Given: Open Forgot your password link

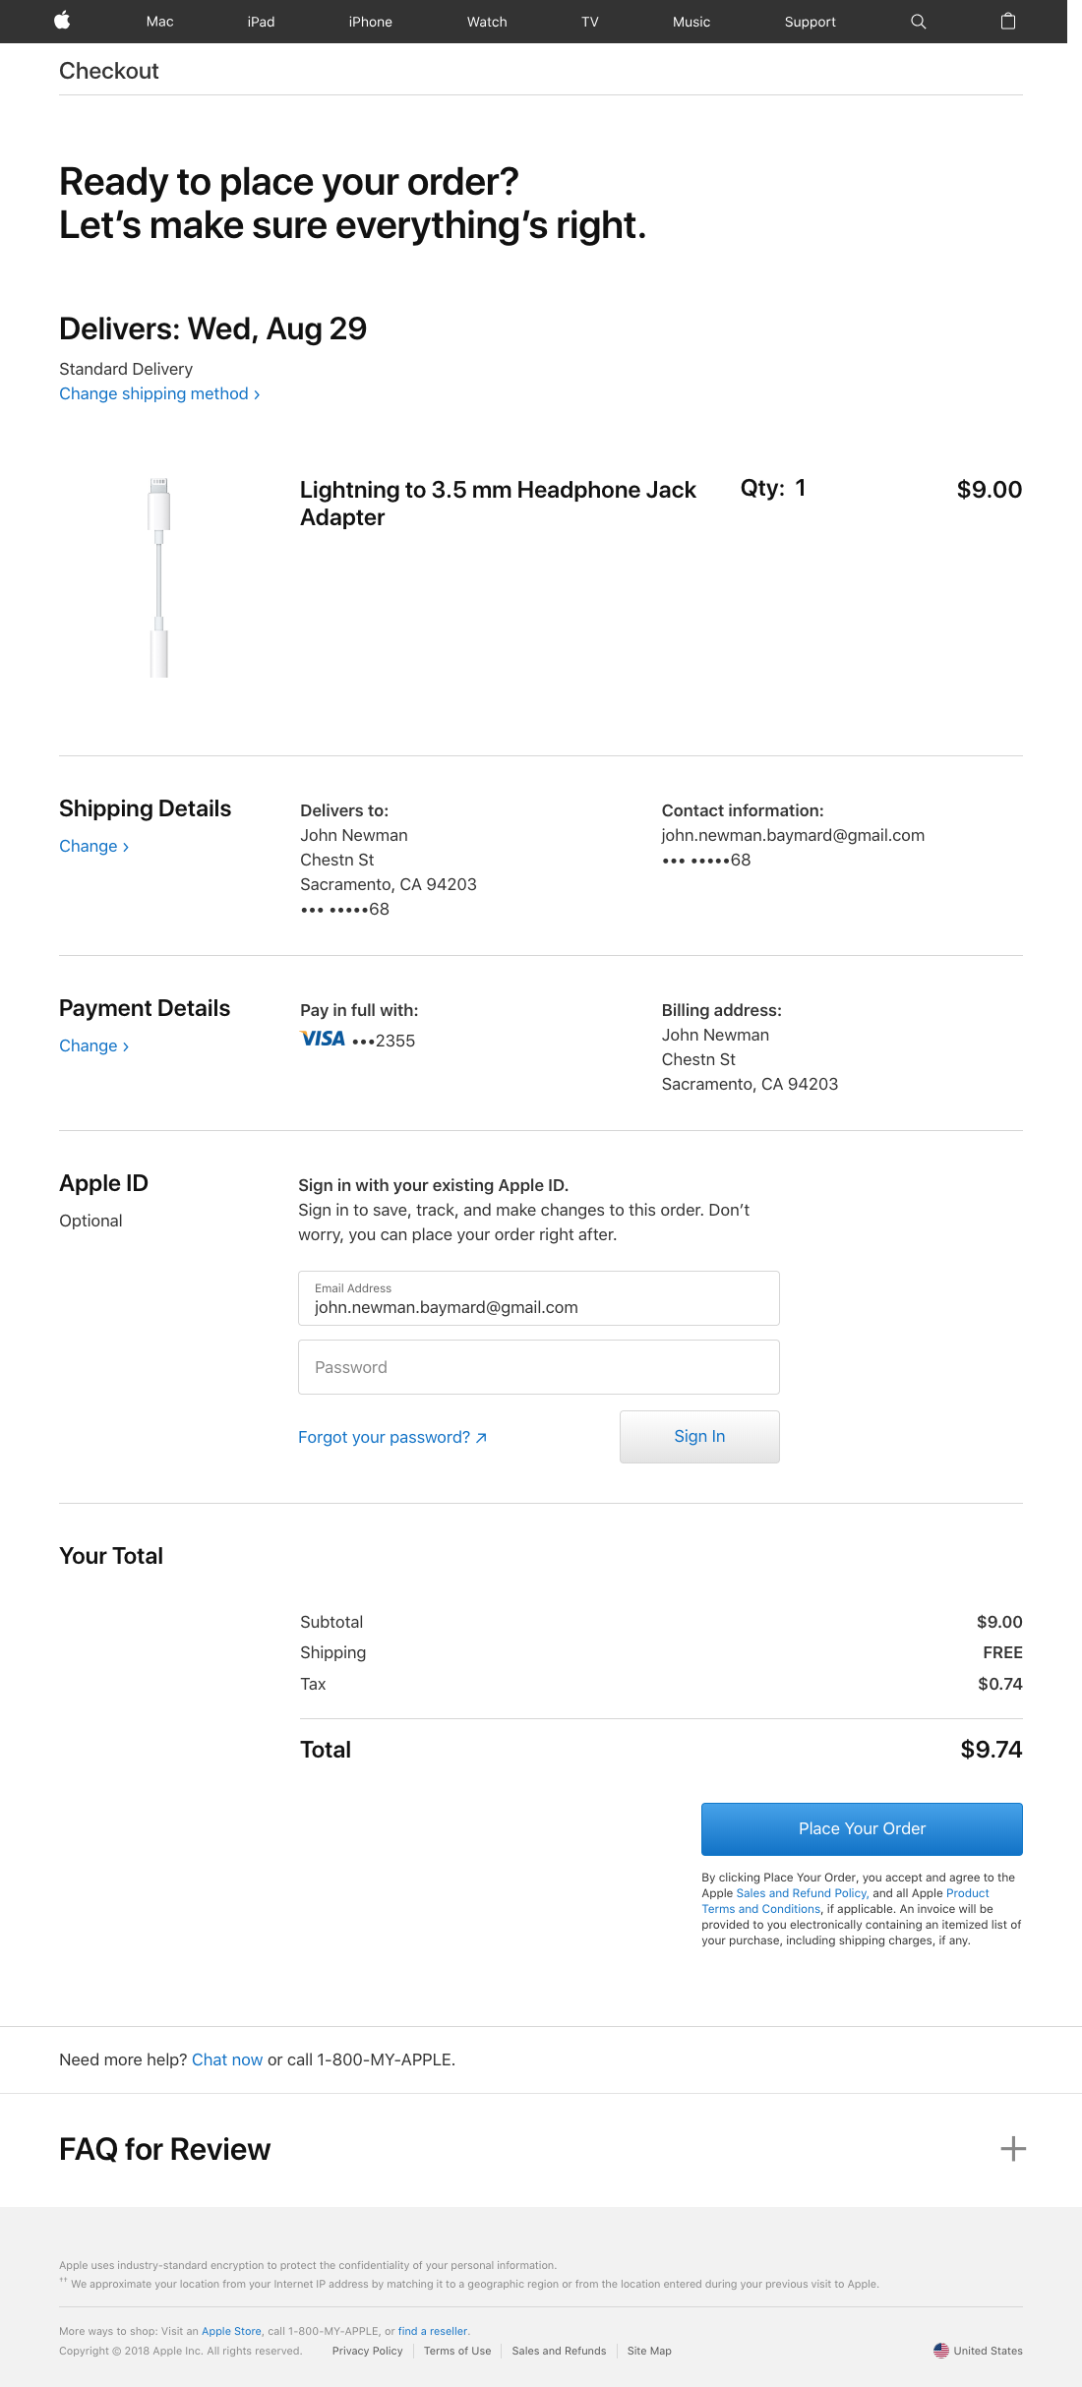Looking at the screenshot, I should tap(391, 1437).
